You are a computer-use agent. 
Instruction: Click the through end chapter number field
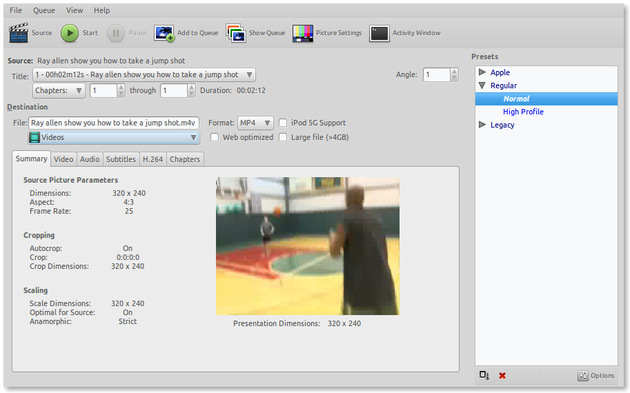(174, 91)
